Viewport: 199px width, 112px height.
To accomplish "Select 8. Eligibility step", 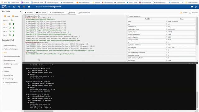I will point(6,71).
